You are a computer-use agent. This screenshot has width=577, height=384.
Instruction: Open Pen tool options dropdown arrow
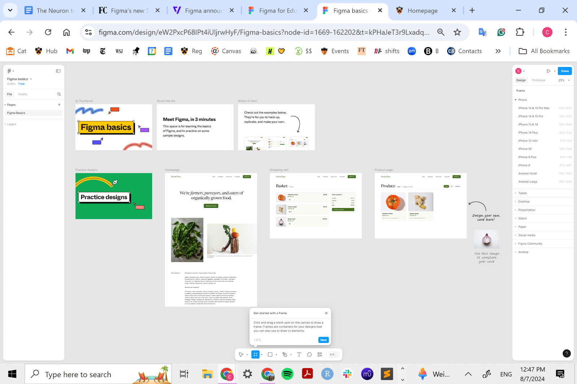coord(291,354)
